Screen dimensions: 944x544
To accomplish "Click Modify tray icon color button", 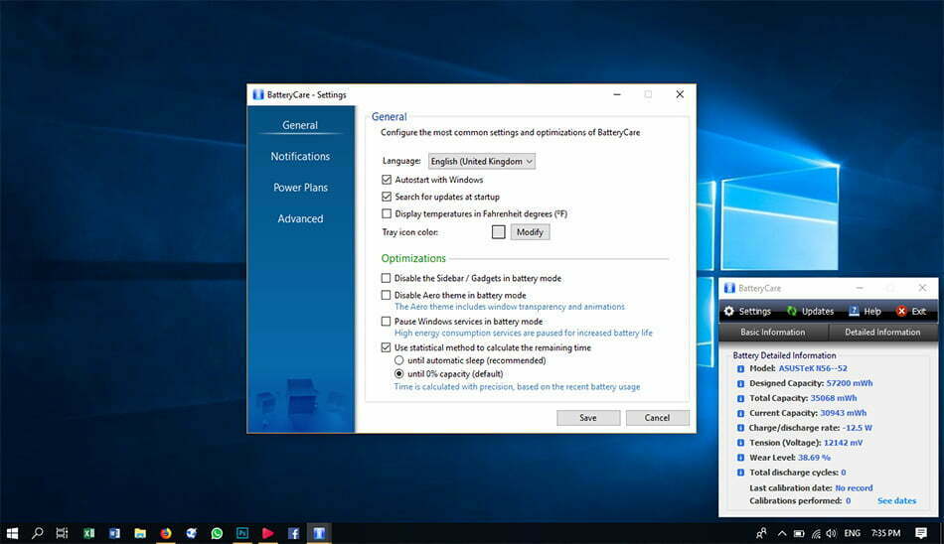I will [x=530, y=232].
